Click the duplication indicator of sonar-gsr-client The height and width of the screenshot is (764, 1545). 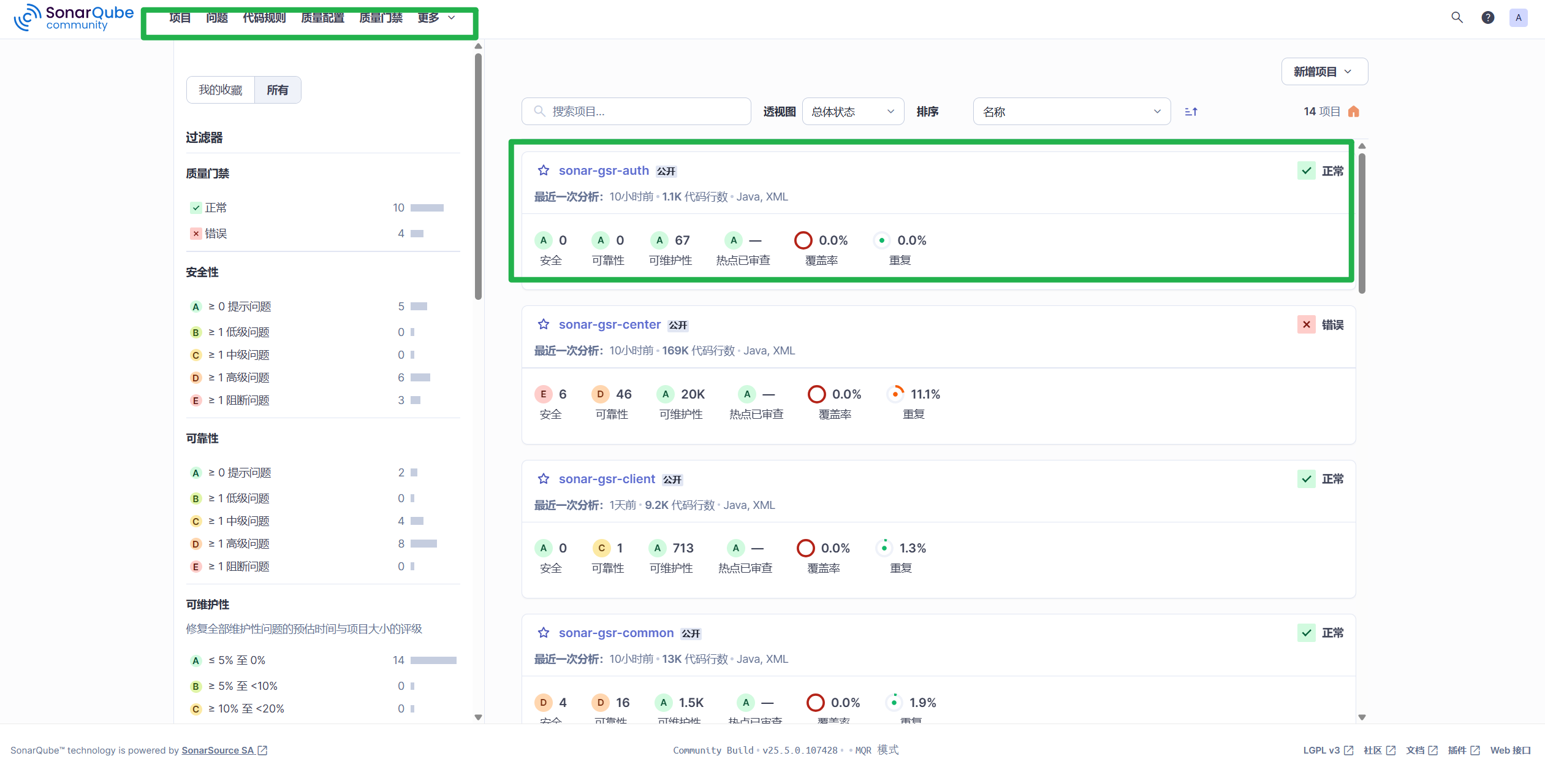coord(884,548)
